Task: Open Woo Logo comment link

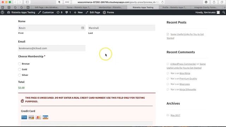Action: [x=184, y=84]
